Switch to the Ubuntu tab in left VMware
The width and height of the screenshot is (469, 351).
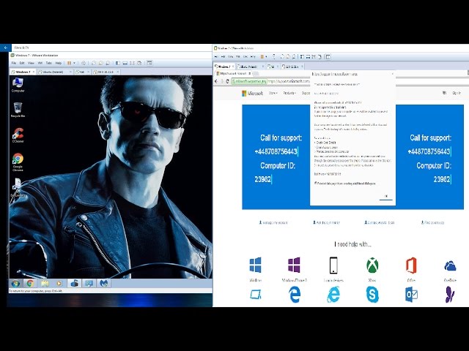(53, 72)
